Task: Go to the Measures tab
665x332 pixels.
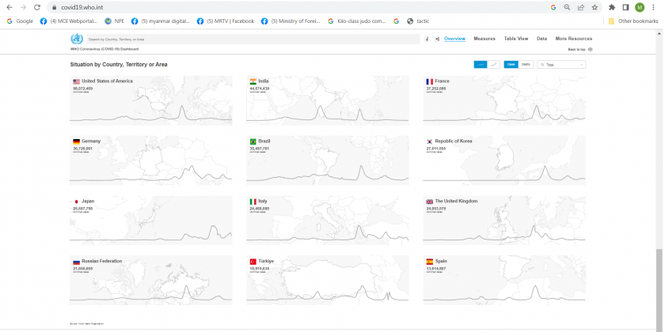Action: [x=484, y=39]
